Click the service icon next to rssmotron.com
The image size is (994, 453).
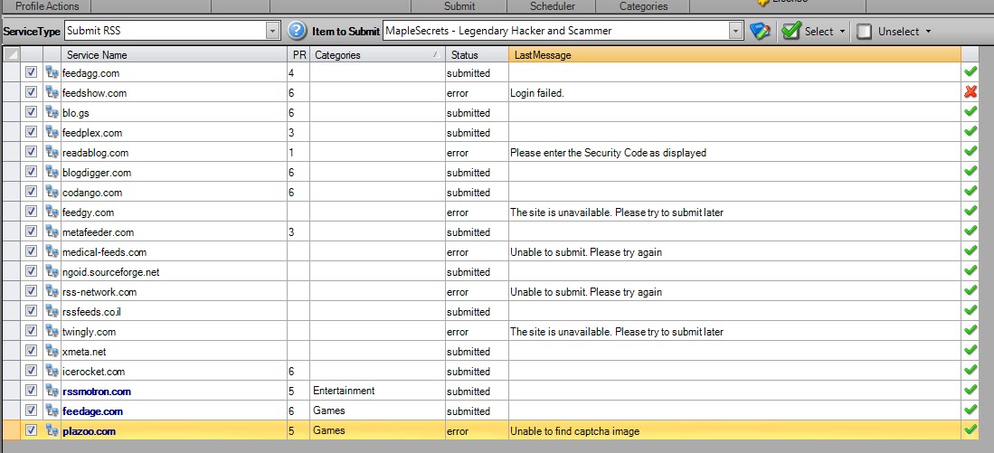pos(52,391)
